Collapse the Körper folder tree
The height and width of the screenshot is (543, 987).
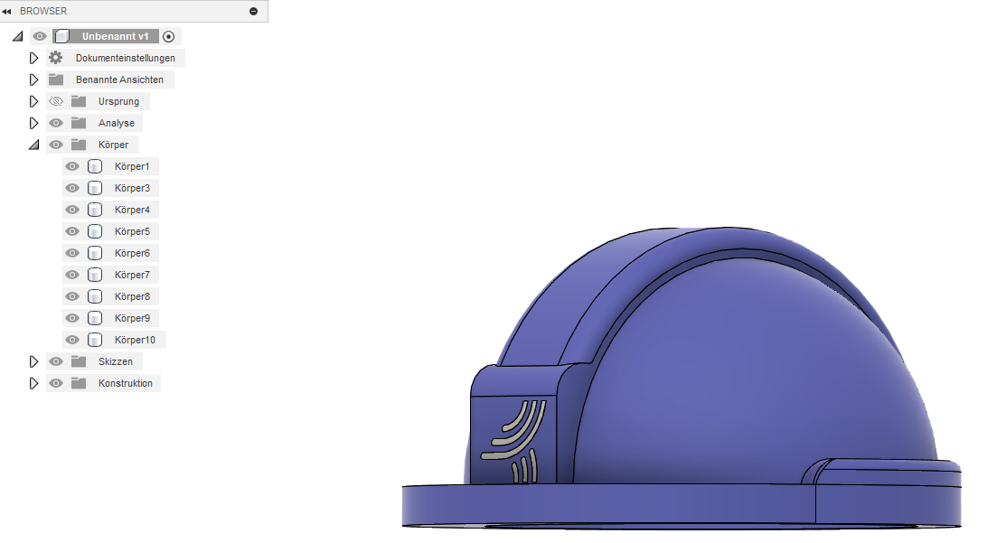pos(34,145)
